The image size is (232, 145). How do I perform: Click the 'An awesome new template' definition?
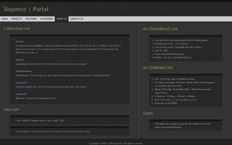click(x=68, y=49)
